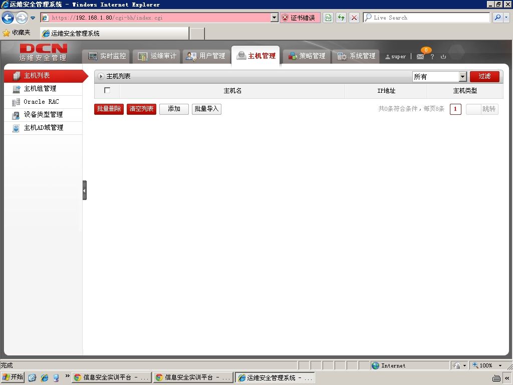
Task: Click the super user account label
Action: [396, 57]
